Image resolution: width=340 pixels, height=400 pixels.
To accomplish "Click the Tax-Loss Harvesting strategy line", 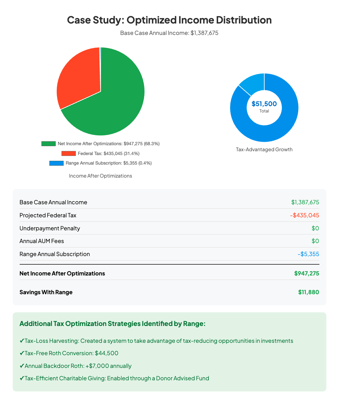I will pyautogui.click(x=157, y=341).
